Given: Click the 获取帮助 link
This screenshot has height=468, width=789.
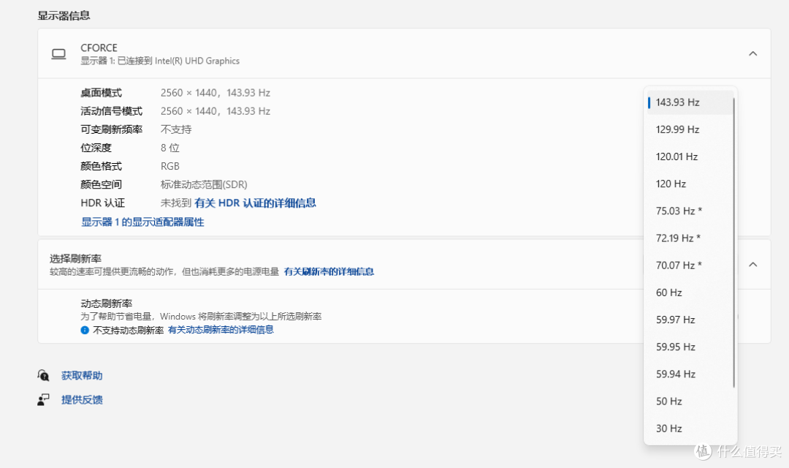Looking at the screenshot, I should point(82,375).
